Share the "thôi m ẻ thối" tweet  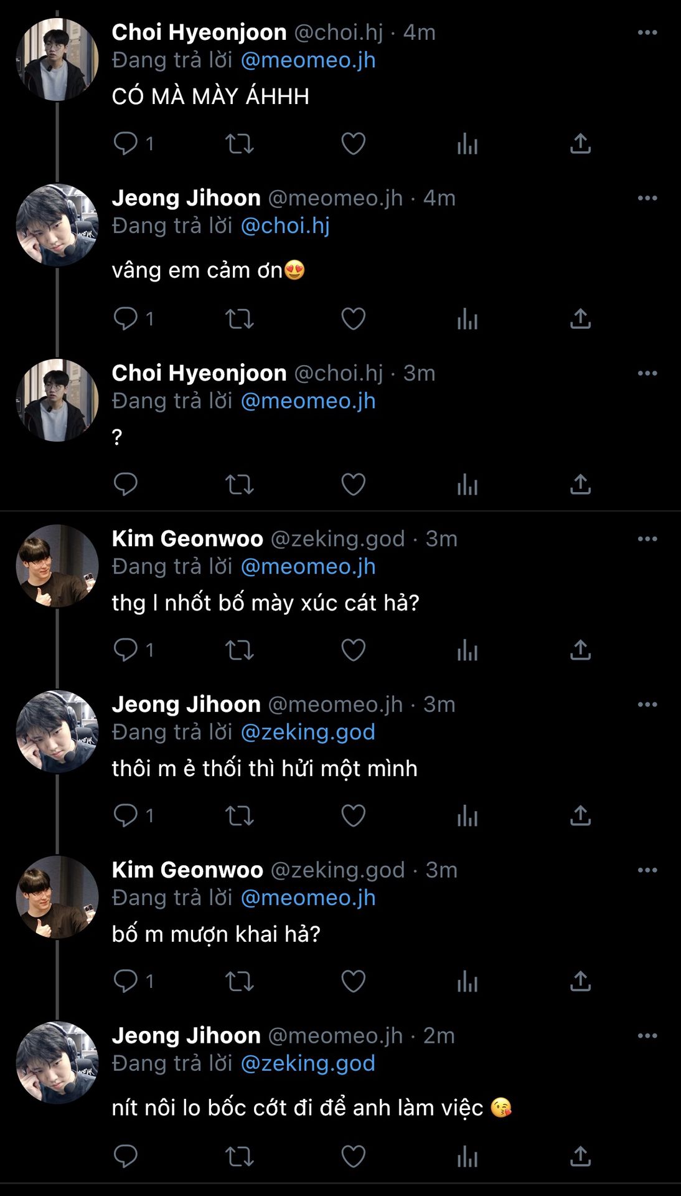(x=580, y=815)
